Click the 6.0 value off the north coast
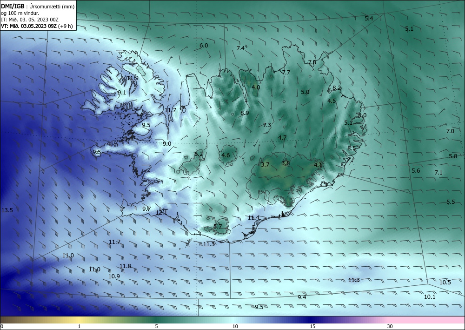 (204, 46)
